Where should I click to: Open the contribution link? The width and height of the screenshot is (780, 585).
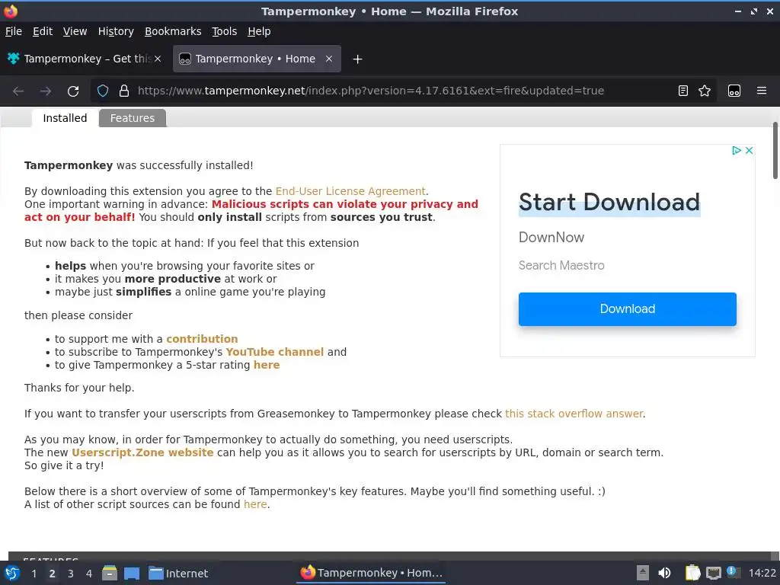(202, 339)
